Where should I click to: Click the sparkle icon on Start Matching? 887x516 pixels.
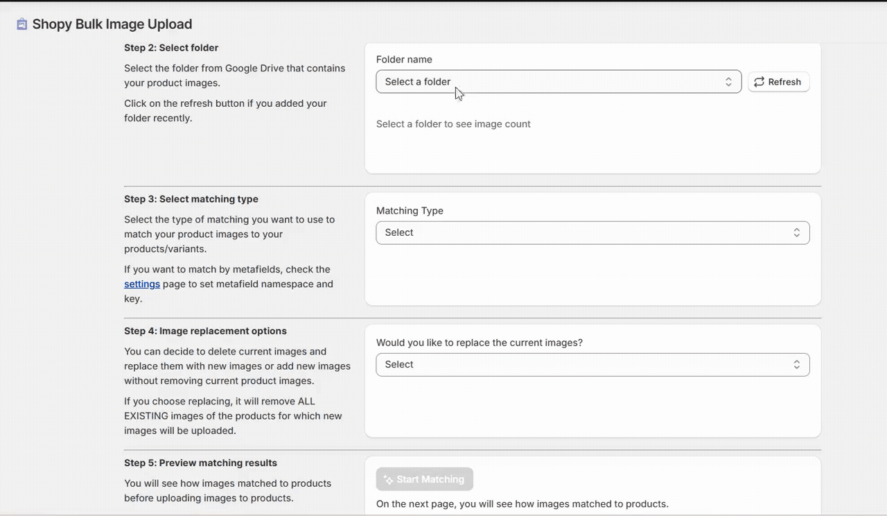click(x=388, y=480)
